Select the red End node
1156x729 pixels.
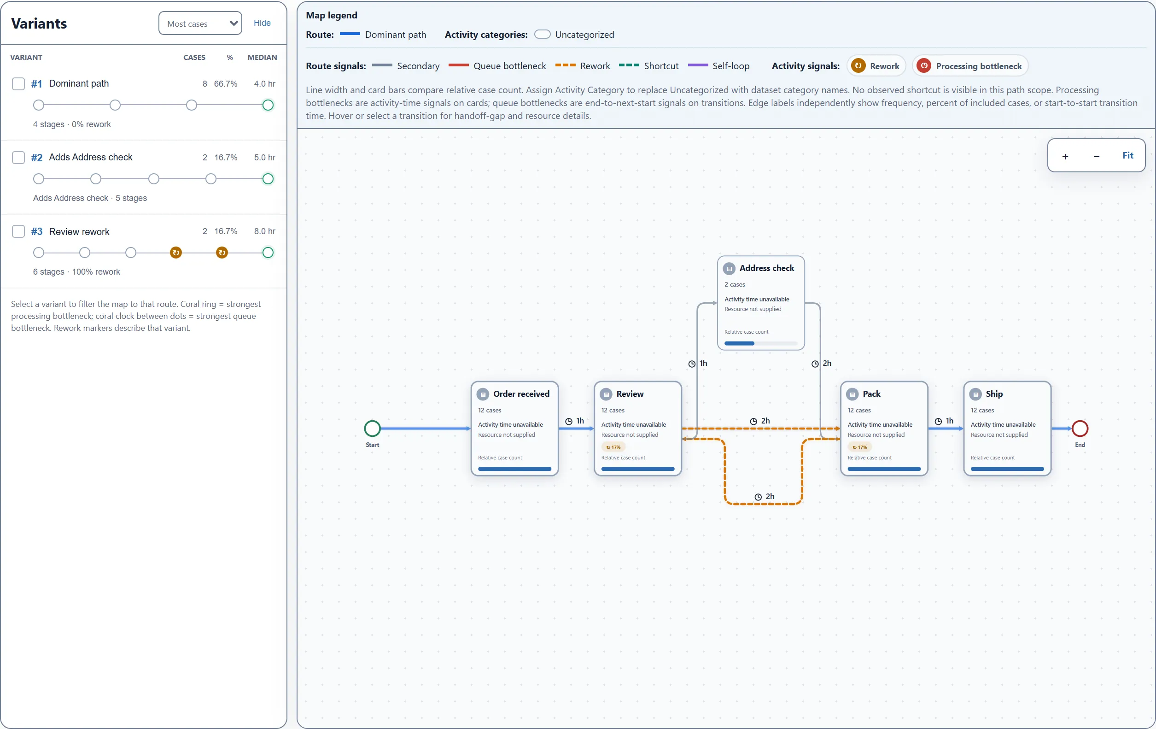click(1080, 429)
